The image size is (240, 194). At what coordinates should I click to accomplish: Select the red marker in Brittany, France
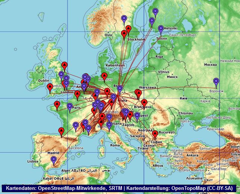point(57,105)
